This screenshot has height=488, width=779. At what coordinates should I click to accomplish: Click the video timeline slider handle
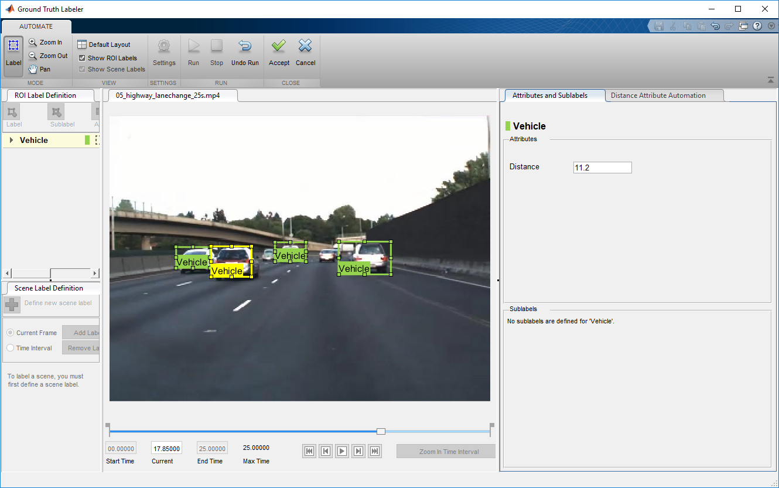pyautogui.click(x=381, y=431)
